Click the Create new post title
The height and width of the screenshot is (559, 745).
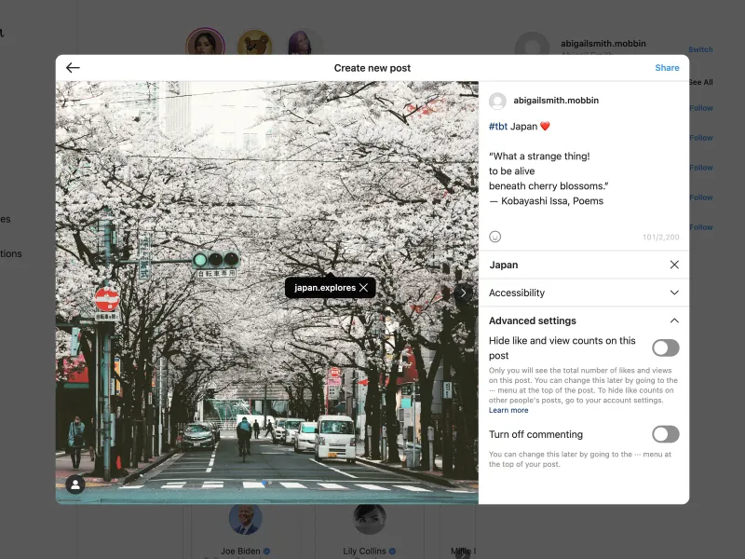coord(372,68)
